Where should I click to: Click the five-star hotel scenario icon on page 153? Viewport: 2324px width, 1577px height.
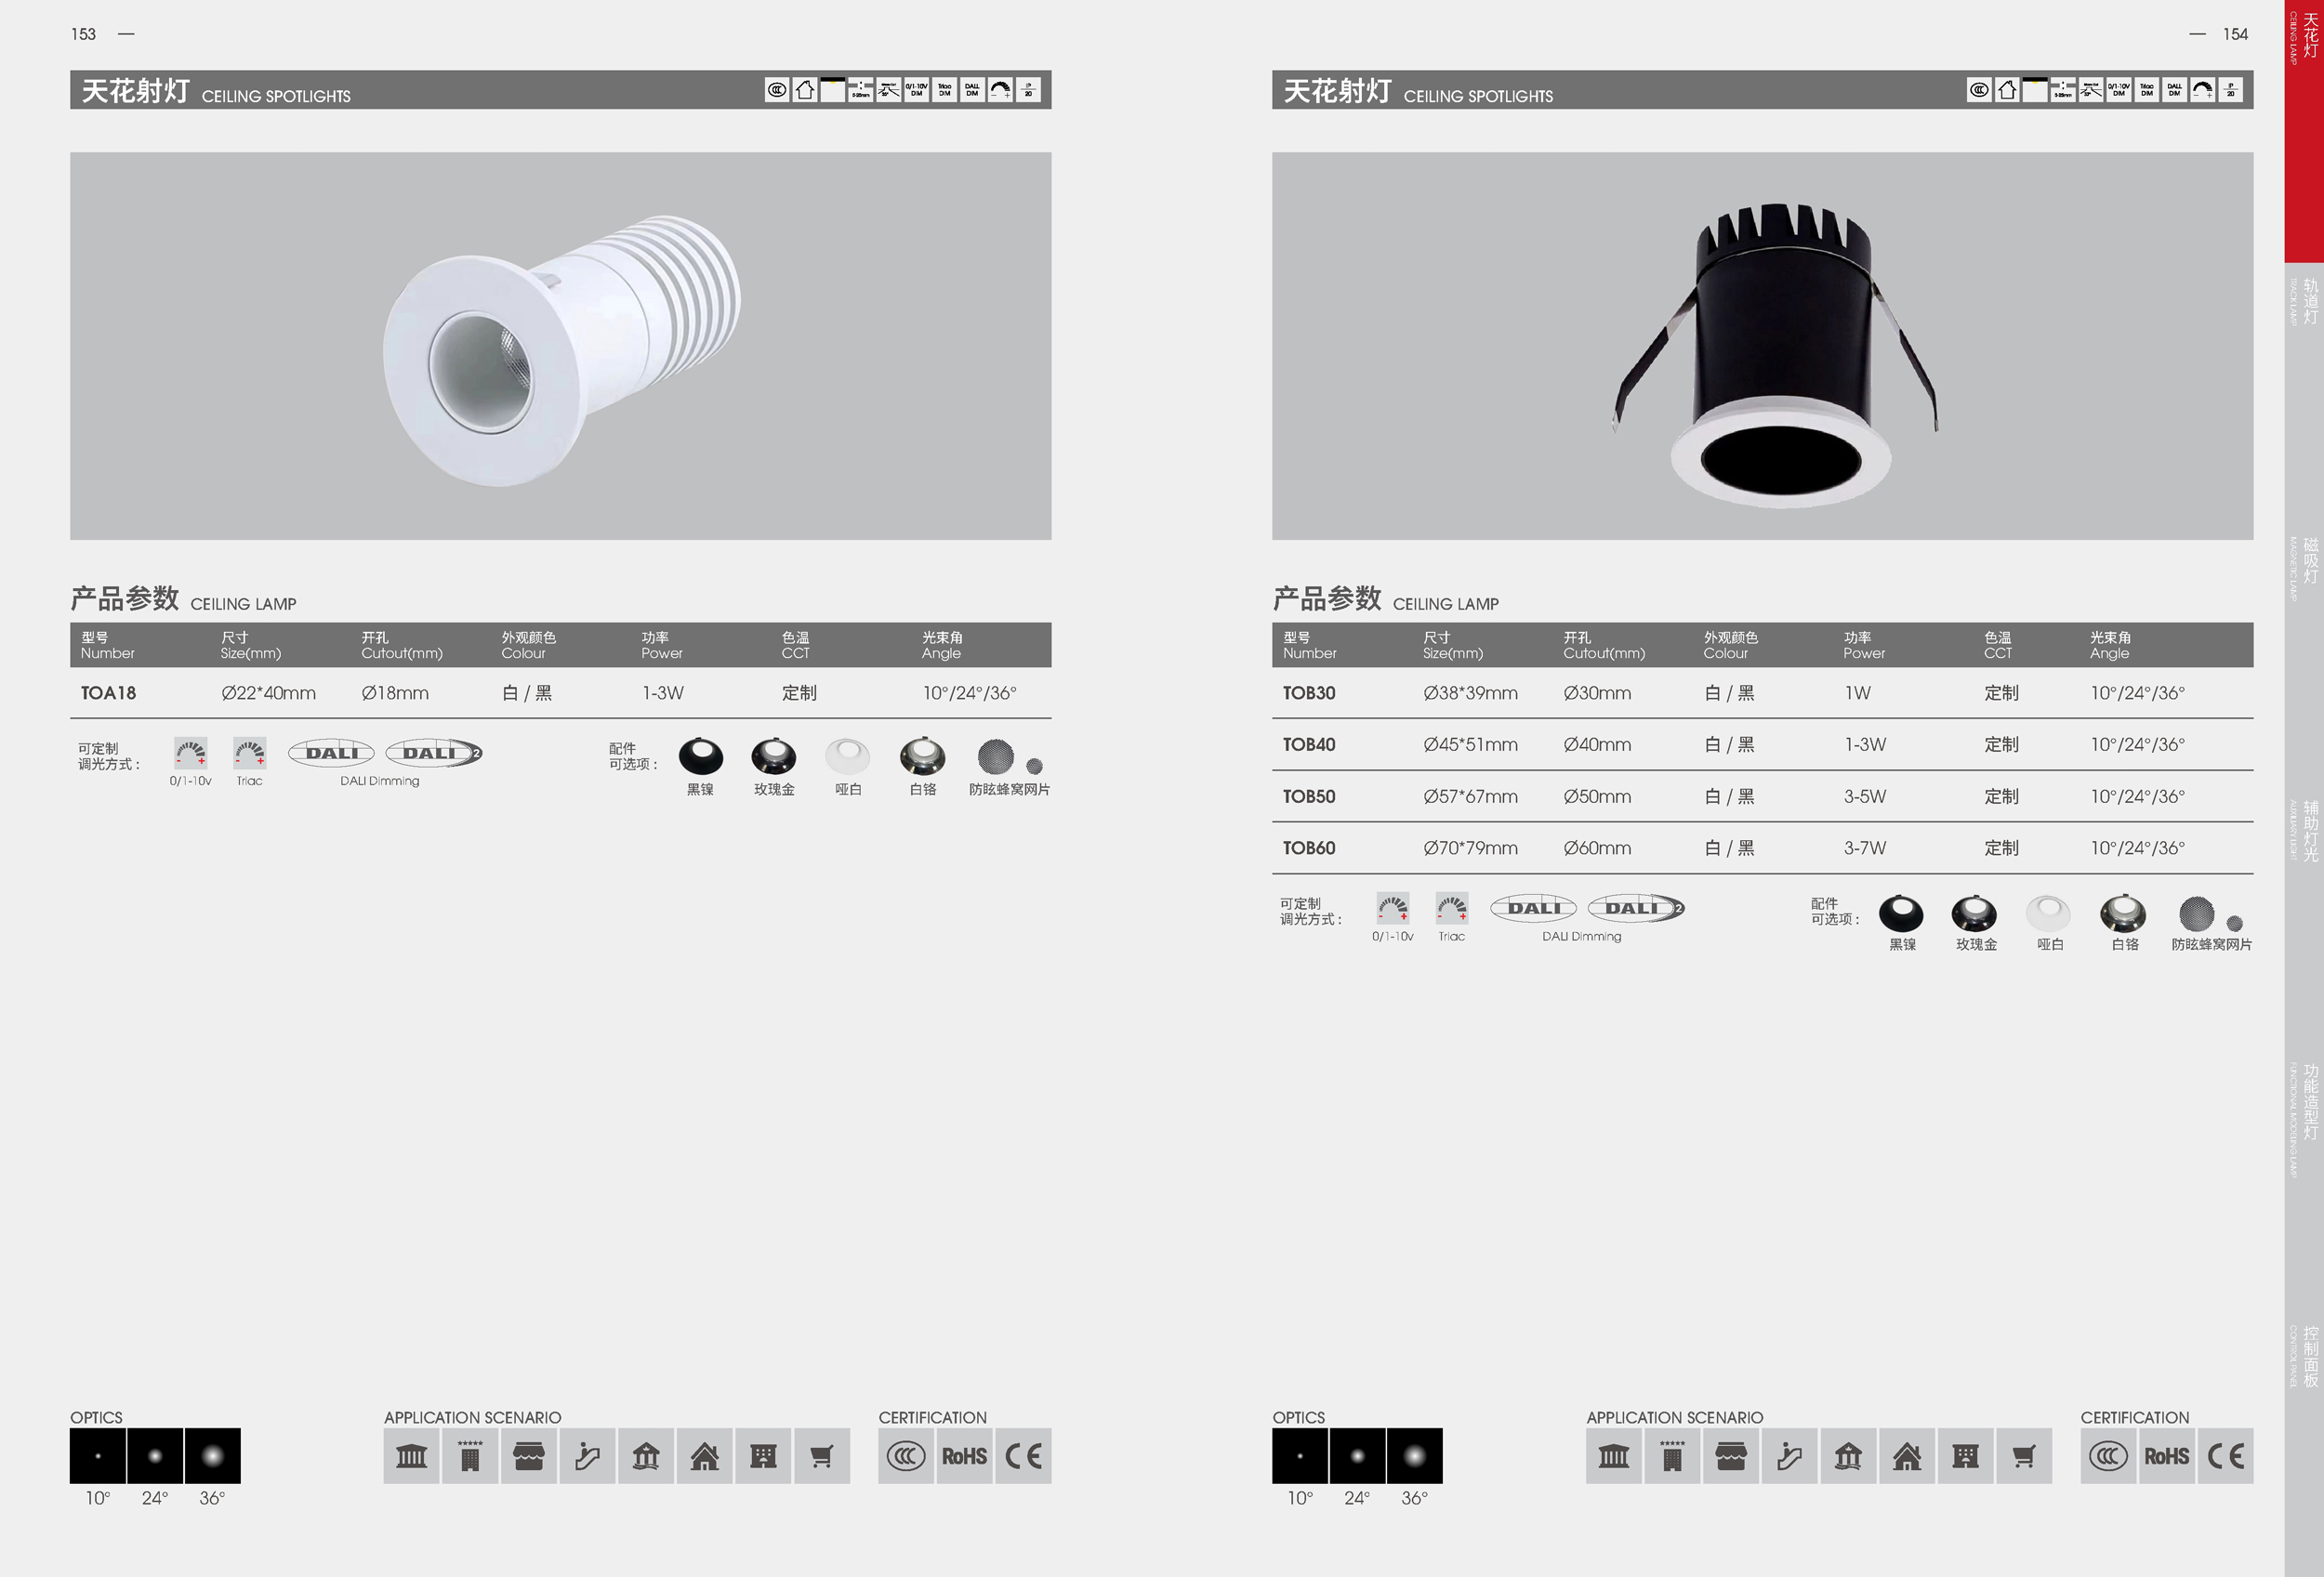470,1456
